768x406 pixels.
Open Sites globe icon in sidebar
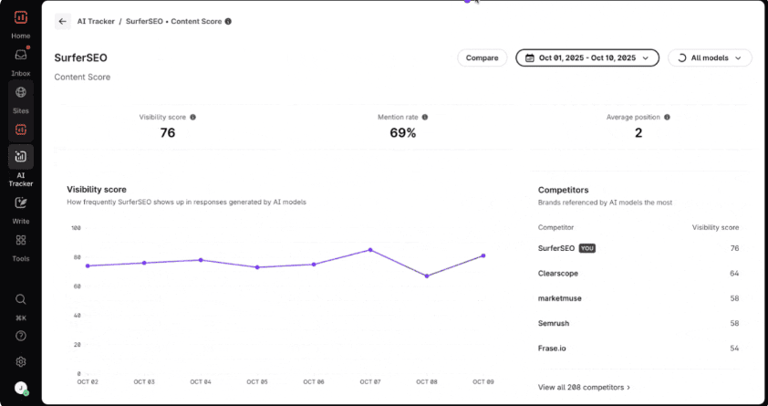click(x=21, y=92)
